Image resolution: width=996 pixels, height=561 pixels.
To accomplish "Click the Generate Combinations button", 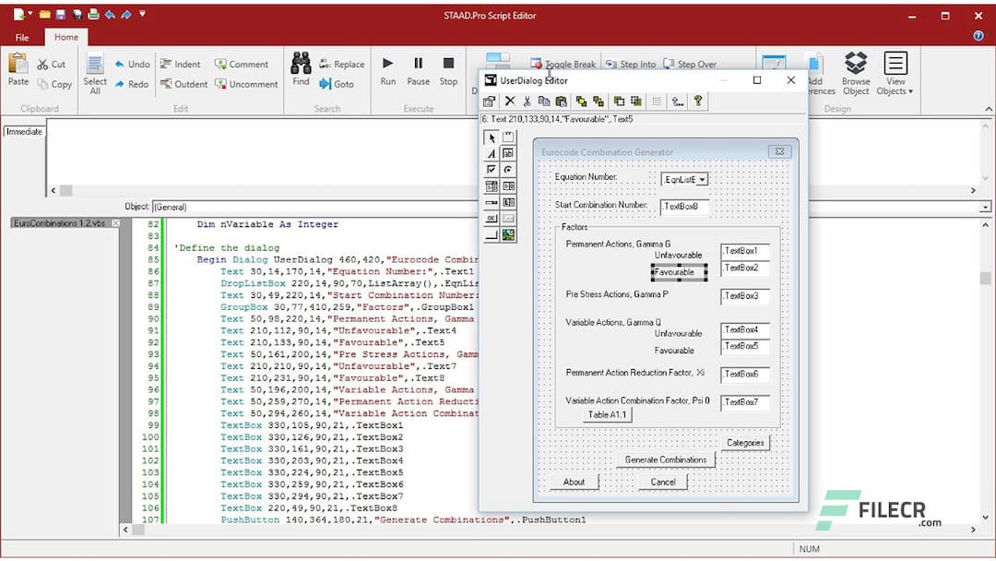I will (666, 460).
